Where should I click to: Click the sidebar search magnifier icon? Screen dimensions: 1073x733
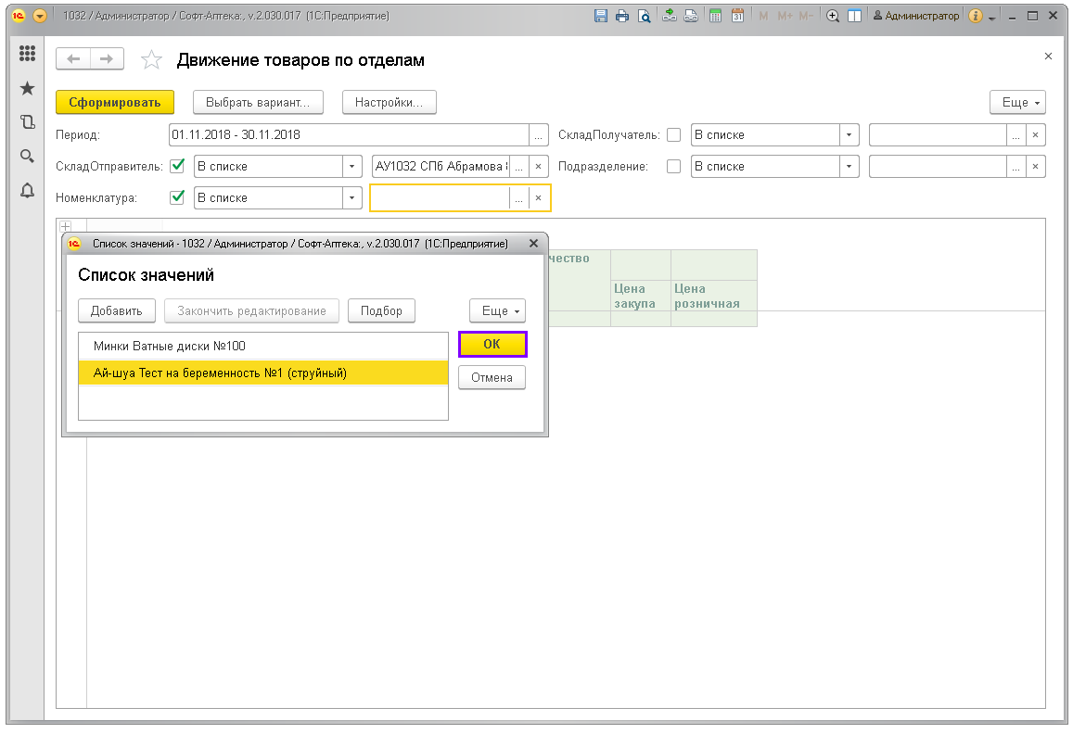27,156
